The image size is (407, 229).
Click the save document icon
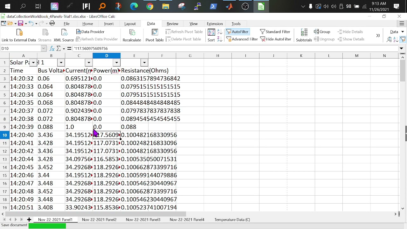click(20, 23)
